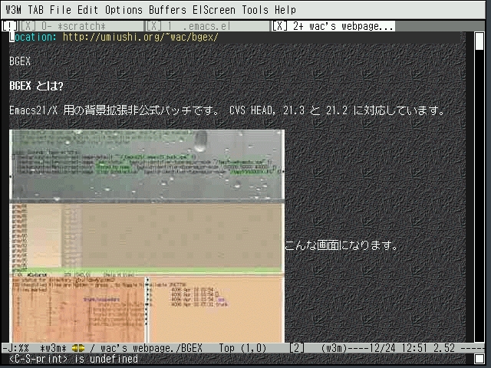Click the (w3m) major mode indicator

334,348
